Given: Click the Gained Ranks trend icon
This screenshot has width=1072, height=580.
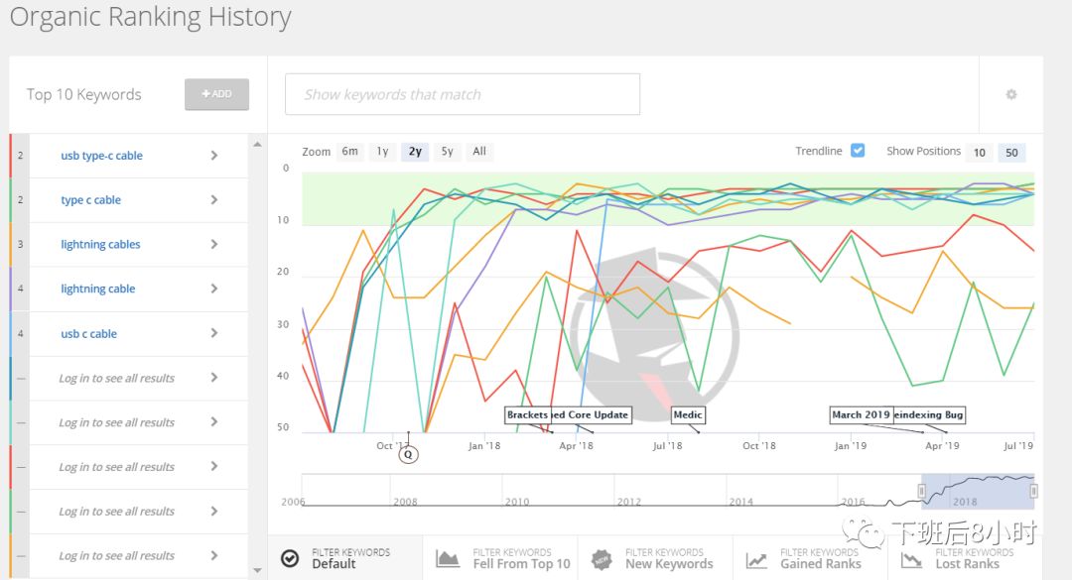Looking at the screenshot, I should coord(756,560).
